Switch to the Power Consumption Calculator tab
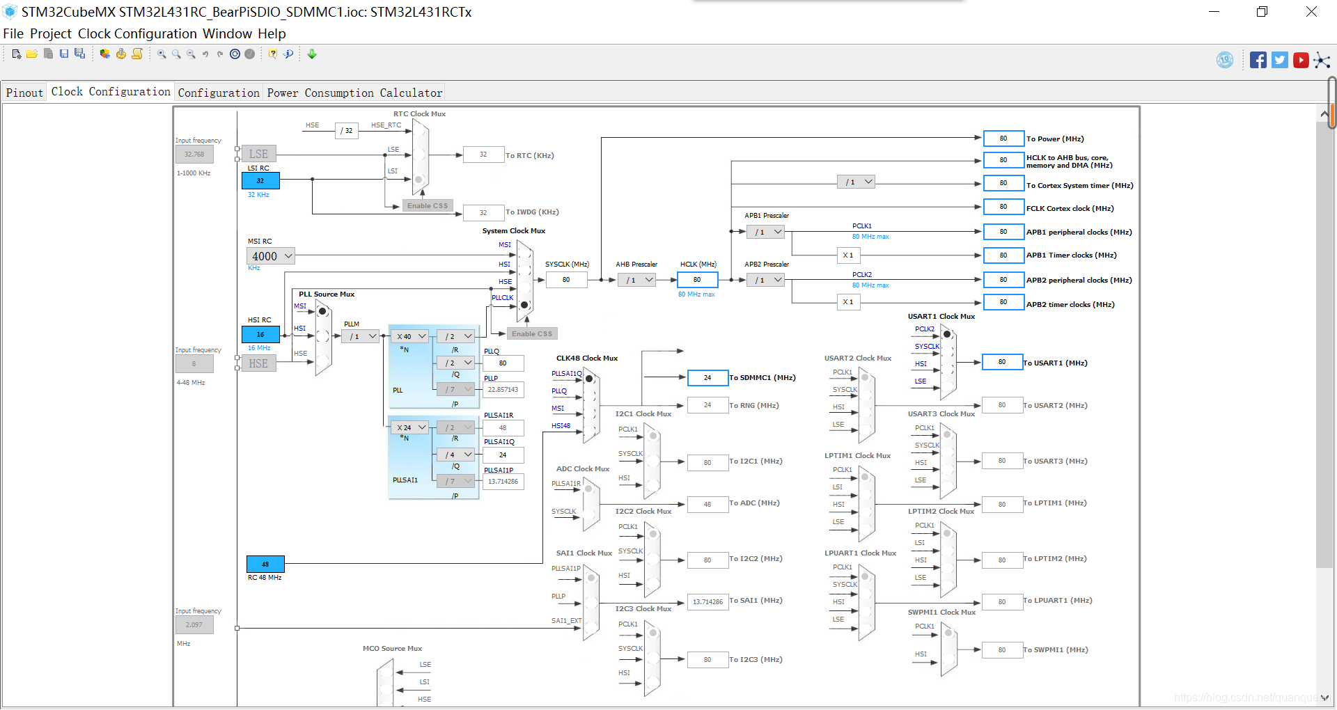The image size is (1337, 710). 354,93
